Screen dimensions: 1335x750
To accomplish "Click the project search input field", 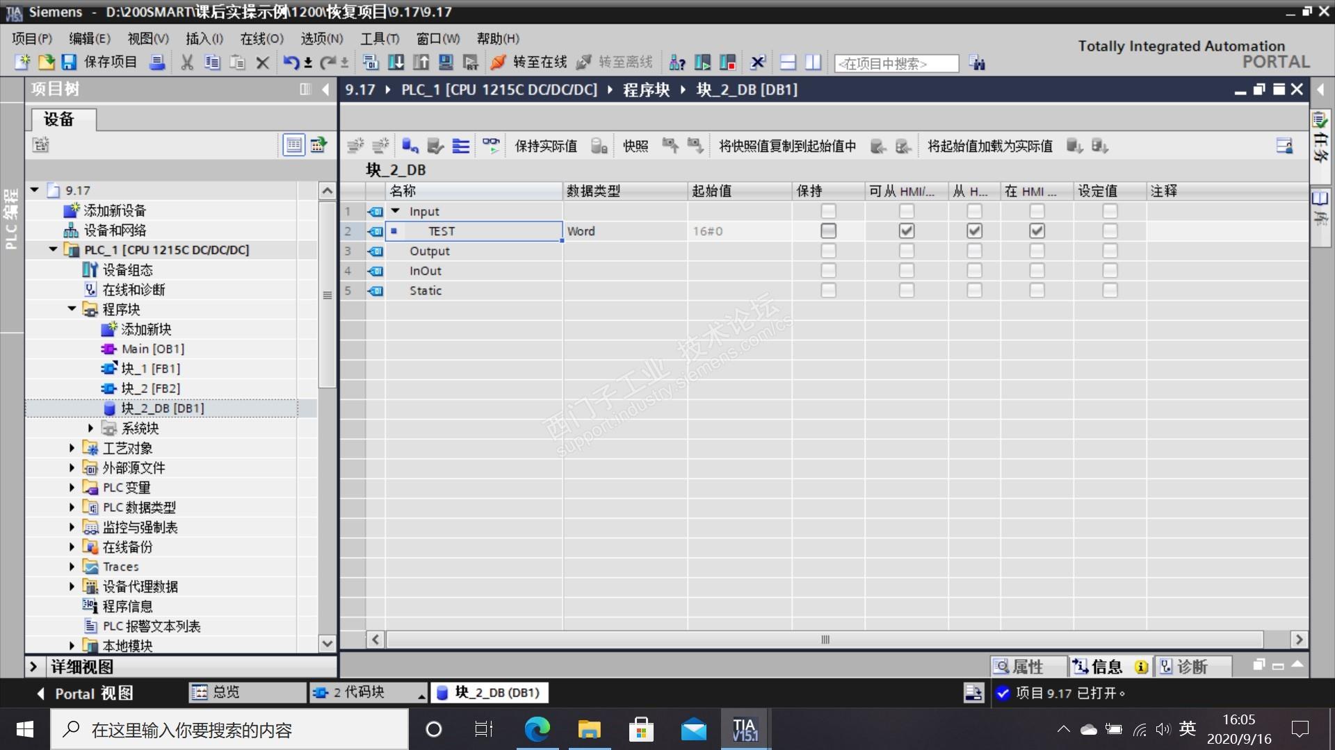I will point(896,64).
